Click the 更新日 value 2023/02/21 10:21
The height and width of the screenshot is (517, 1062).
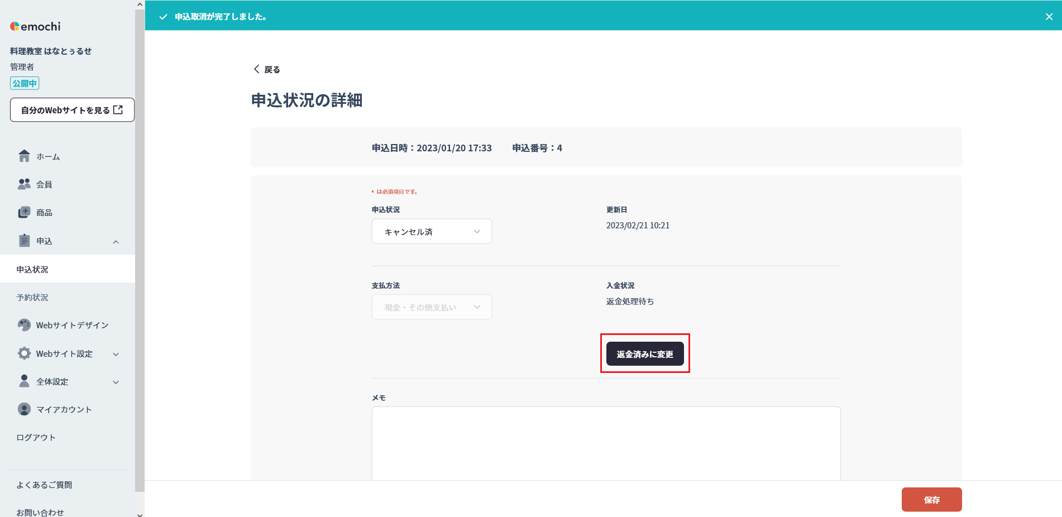click(x=638, y=226)
